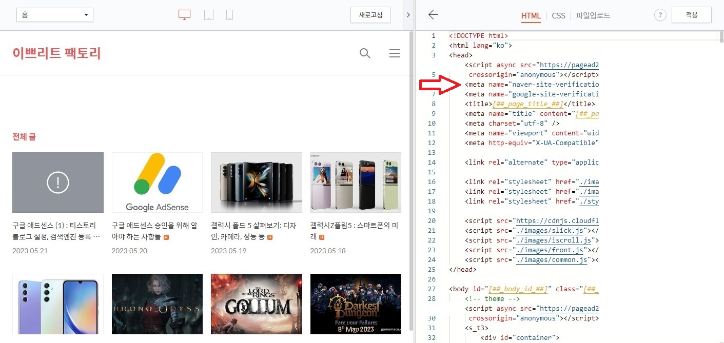Click the meta charset utf-8 line
This screenshot has height=343, width=724.
coord(512,124)
